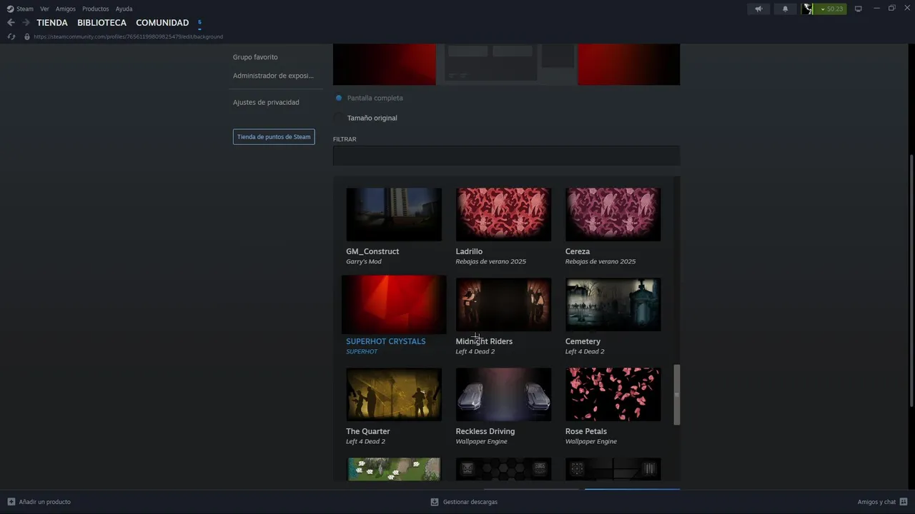Go to the BIBLIOTECA tab
This screenshot has height=514, width=915.
[x=102, y=23]
